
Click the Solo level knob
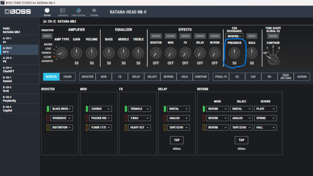click(x=252, y=53)
